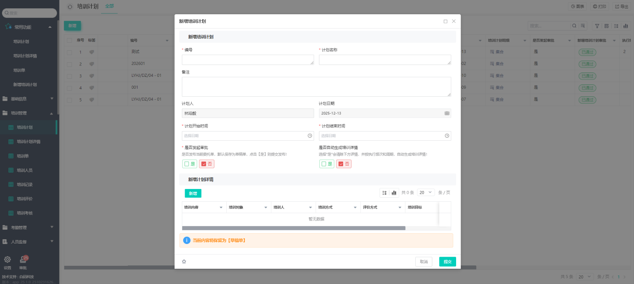The width and height of the screenshot is (634, 284).
Task: Toggle select-all checkbox in background table header
Action: pos(69,40)
